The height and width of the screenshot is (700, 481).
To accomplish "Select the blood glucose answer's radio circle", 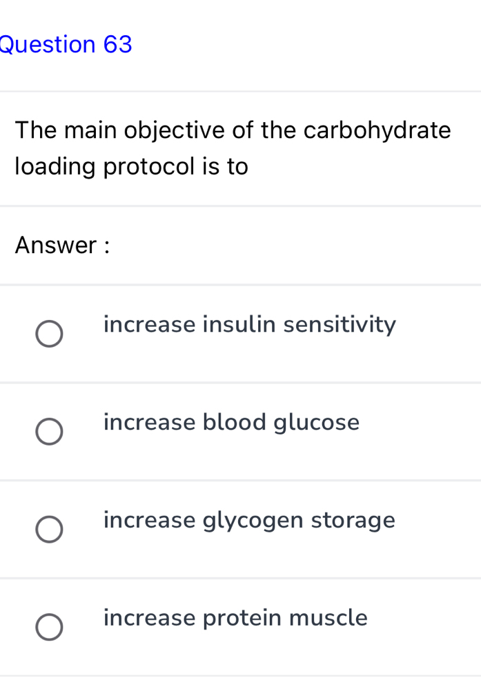I will click(48, 431).
